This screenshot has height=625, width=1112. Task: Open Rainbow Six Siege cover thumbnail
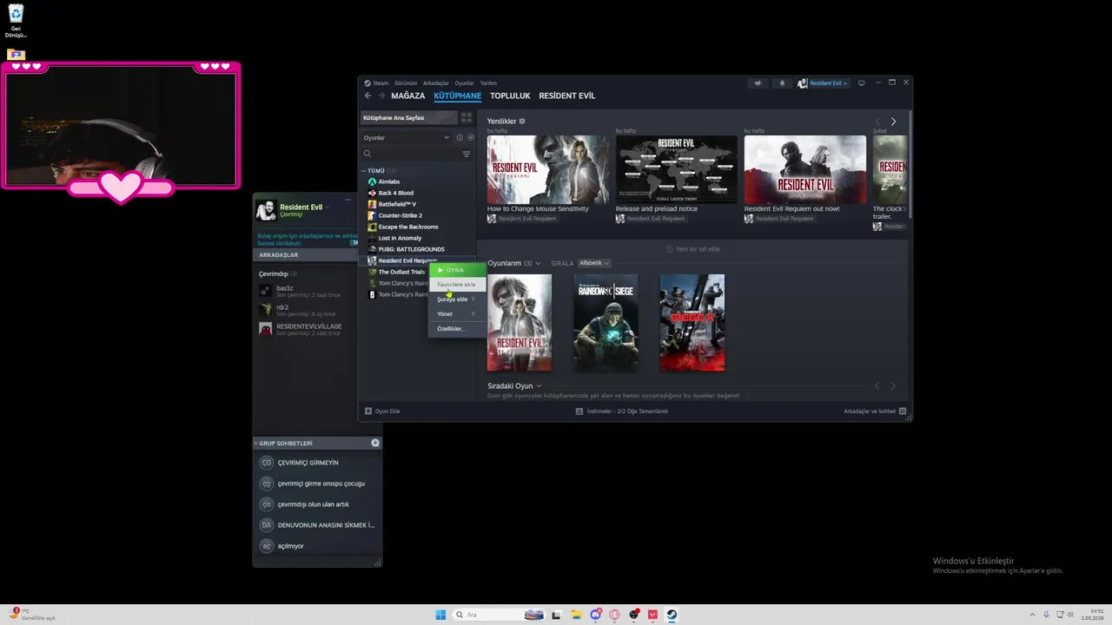click(x=606, y=323)
